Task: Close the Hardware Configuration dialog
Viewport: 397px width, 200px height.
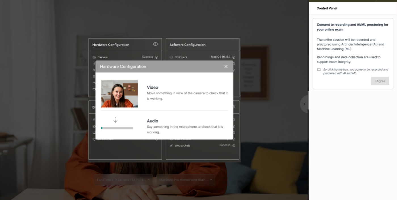Action: [x=226, y=66]
